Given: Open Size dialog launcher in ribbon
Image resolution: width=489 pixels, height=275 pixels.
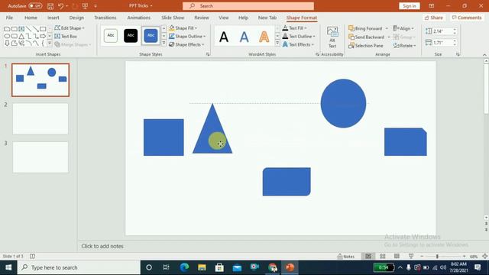Looking at the screenshot, I should point(458,54).
